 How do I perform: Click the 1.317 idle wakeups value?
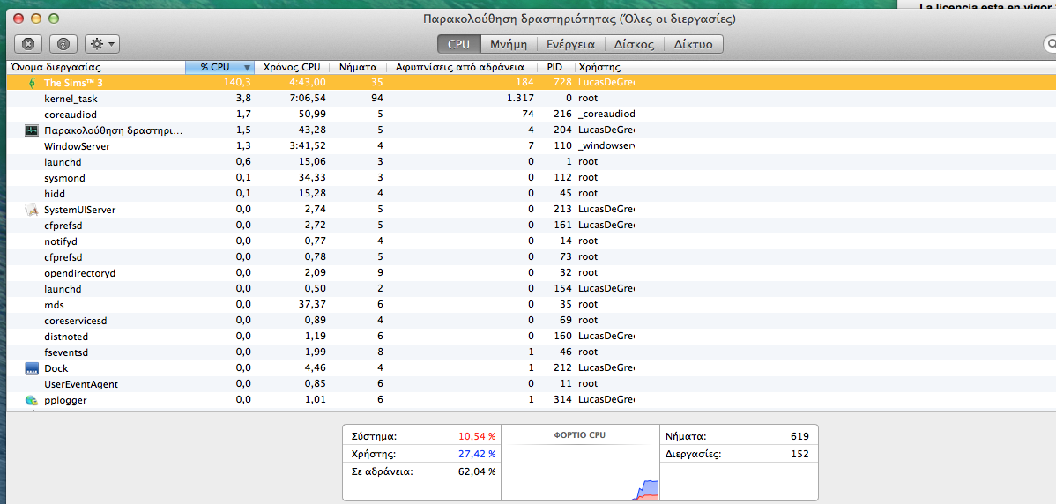[x=519, y=99]
